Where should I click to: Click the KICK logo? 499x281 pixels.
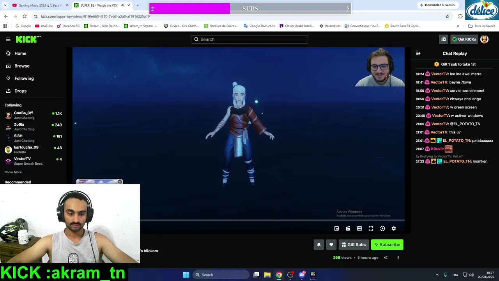pos(28,39)
